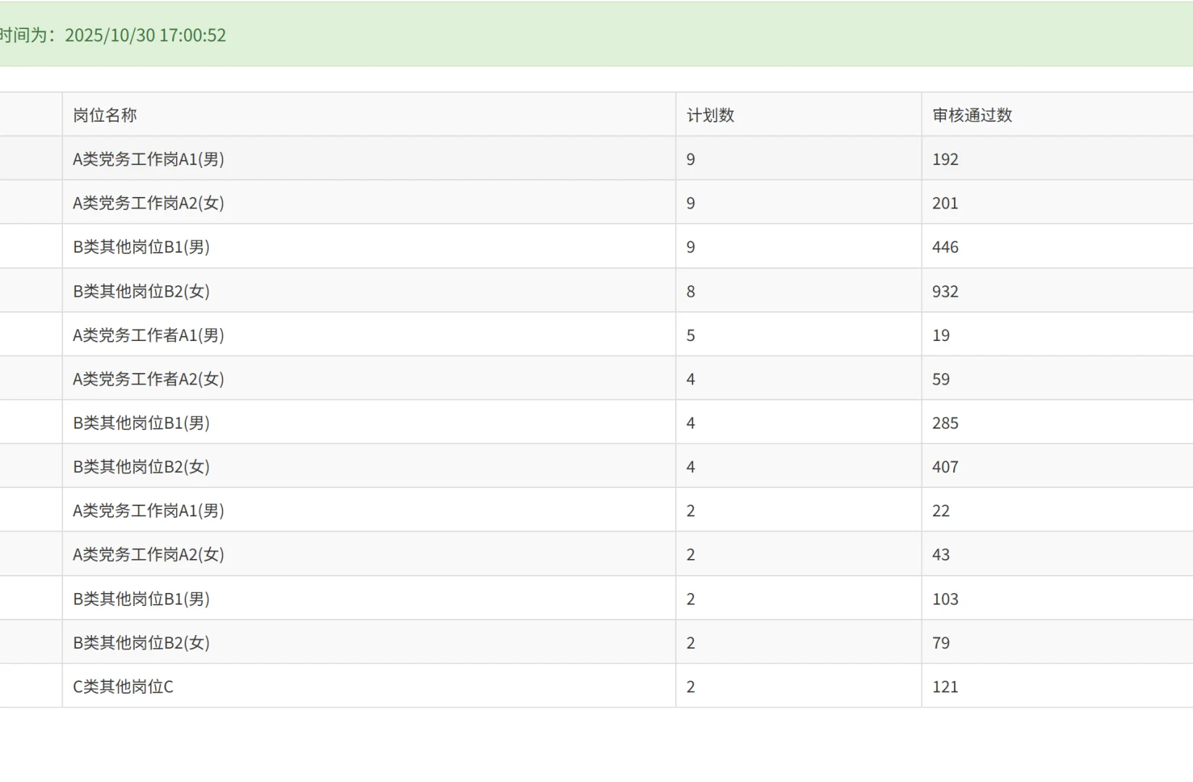
Task: Click the plan number cell showing 8
Action: [798, 291]
